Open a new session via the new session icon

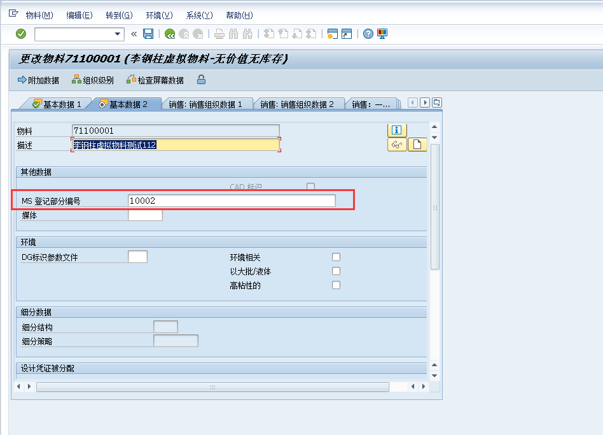click(331, 33)
